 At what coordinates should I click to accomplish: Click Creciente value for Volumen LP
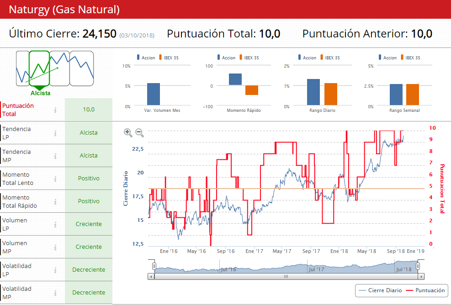click(x=89, y=224)
